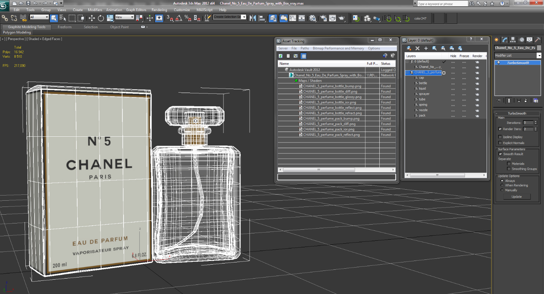
Task: Open Bitmap Performance and Memory menu
Action: tap(338, 49)
